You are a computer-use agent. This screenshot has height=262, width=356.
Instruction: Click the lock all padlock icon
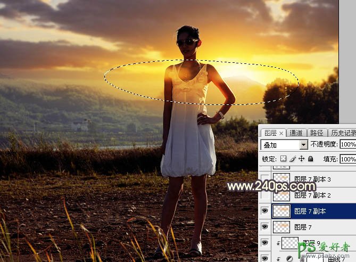(x=311, y=159)
